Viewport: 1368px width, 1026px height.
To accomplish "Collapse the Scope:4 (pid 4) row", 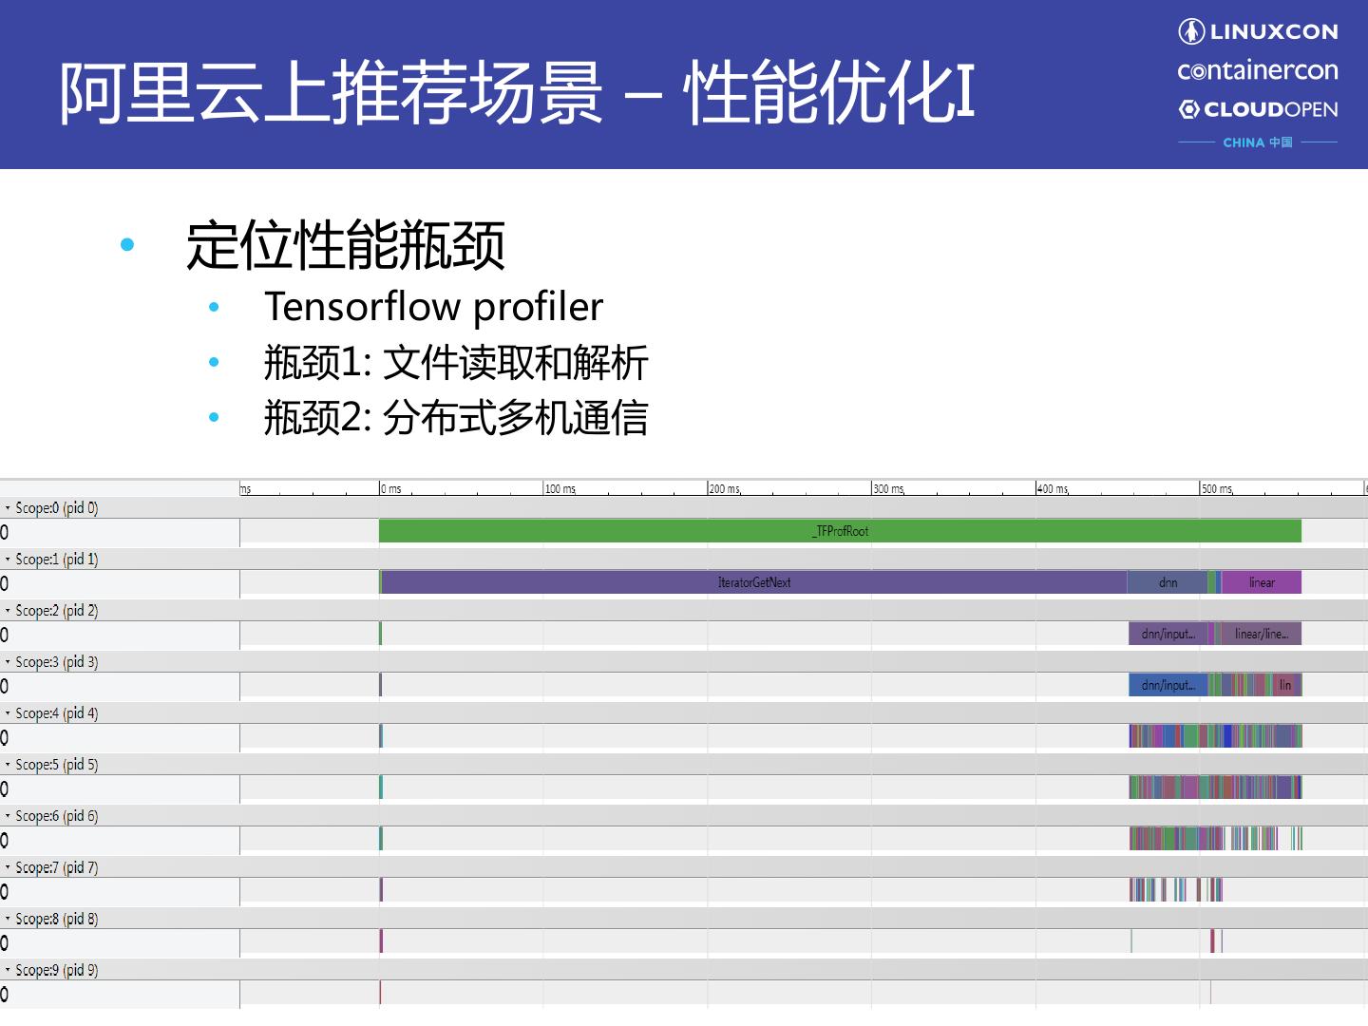I will (8, 713).
